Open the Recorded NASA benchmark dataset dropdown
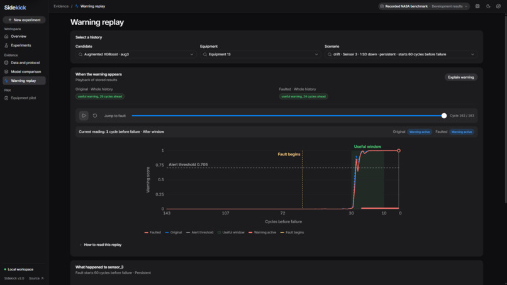The image size is (507, 285). [x=424, y=6]
